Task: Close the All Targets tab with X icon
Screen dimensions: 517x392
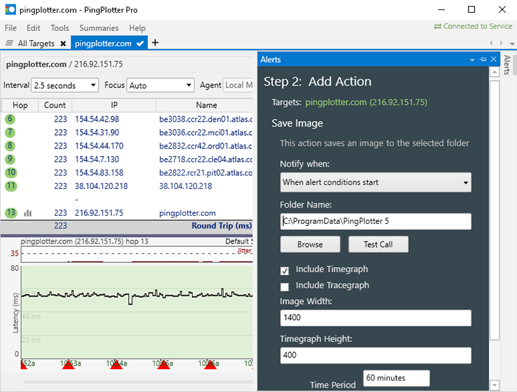Action: (x=63, y=44)
